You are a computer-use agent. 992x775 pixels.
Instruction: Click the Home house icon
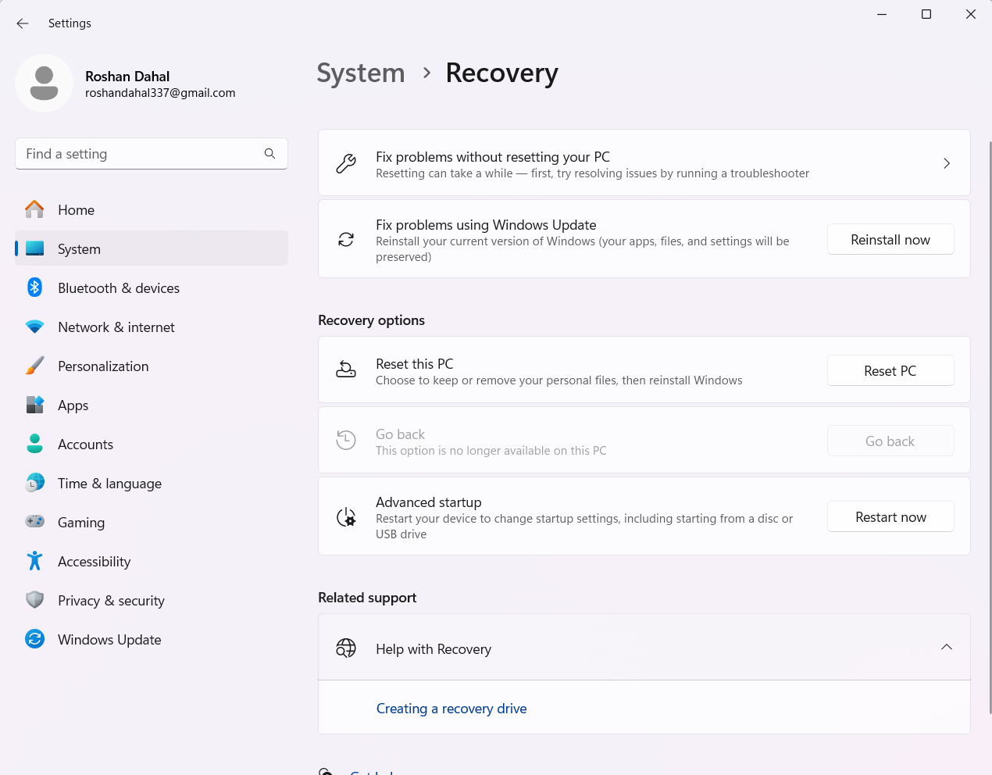[x=34, y=209]
